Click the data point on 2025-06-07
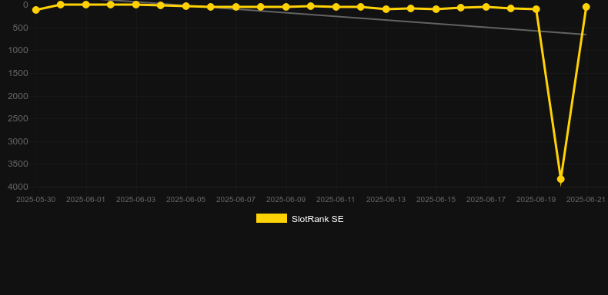 (236, 7)
